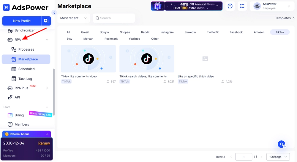The image size is (297, 162).
Task: Select the Shopee category tab
Action: pyautogui.click(x=125, y=32)
